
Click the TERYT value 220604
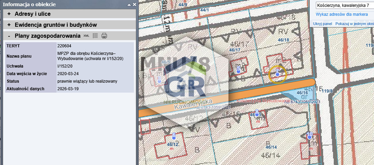[64, 46]
